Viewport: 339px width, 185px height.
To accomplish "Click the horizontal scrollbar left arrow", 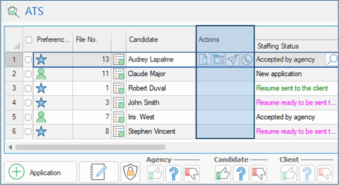I will coord(10,147).
